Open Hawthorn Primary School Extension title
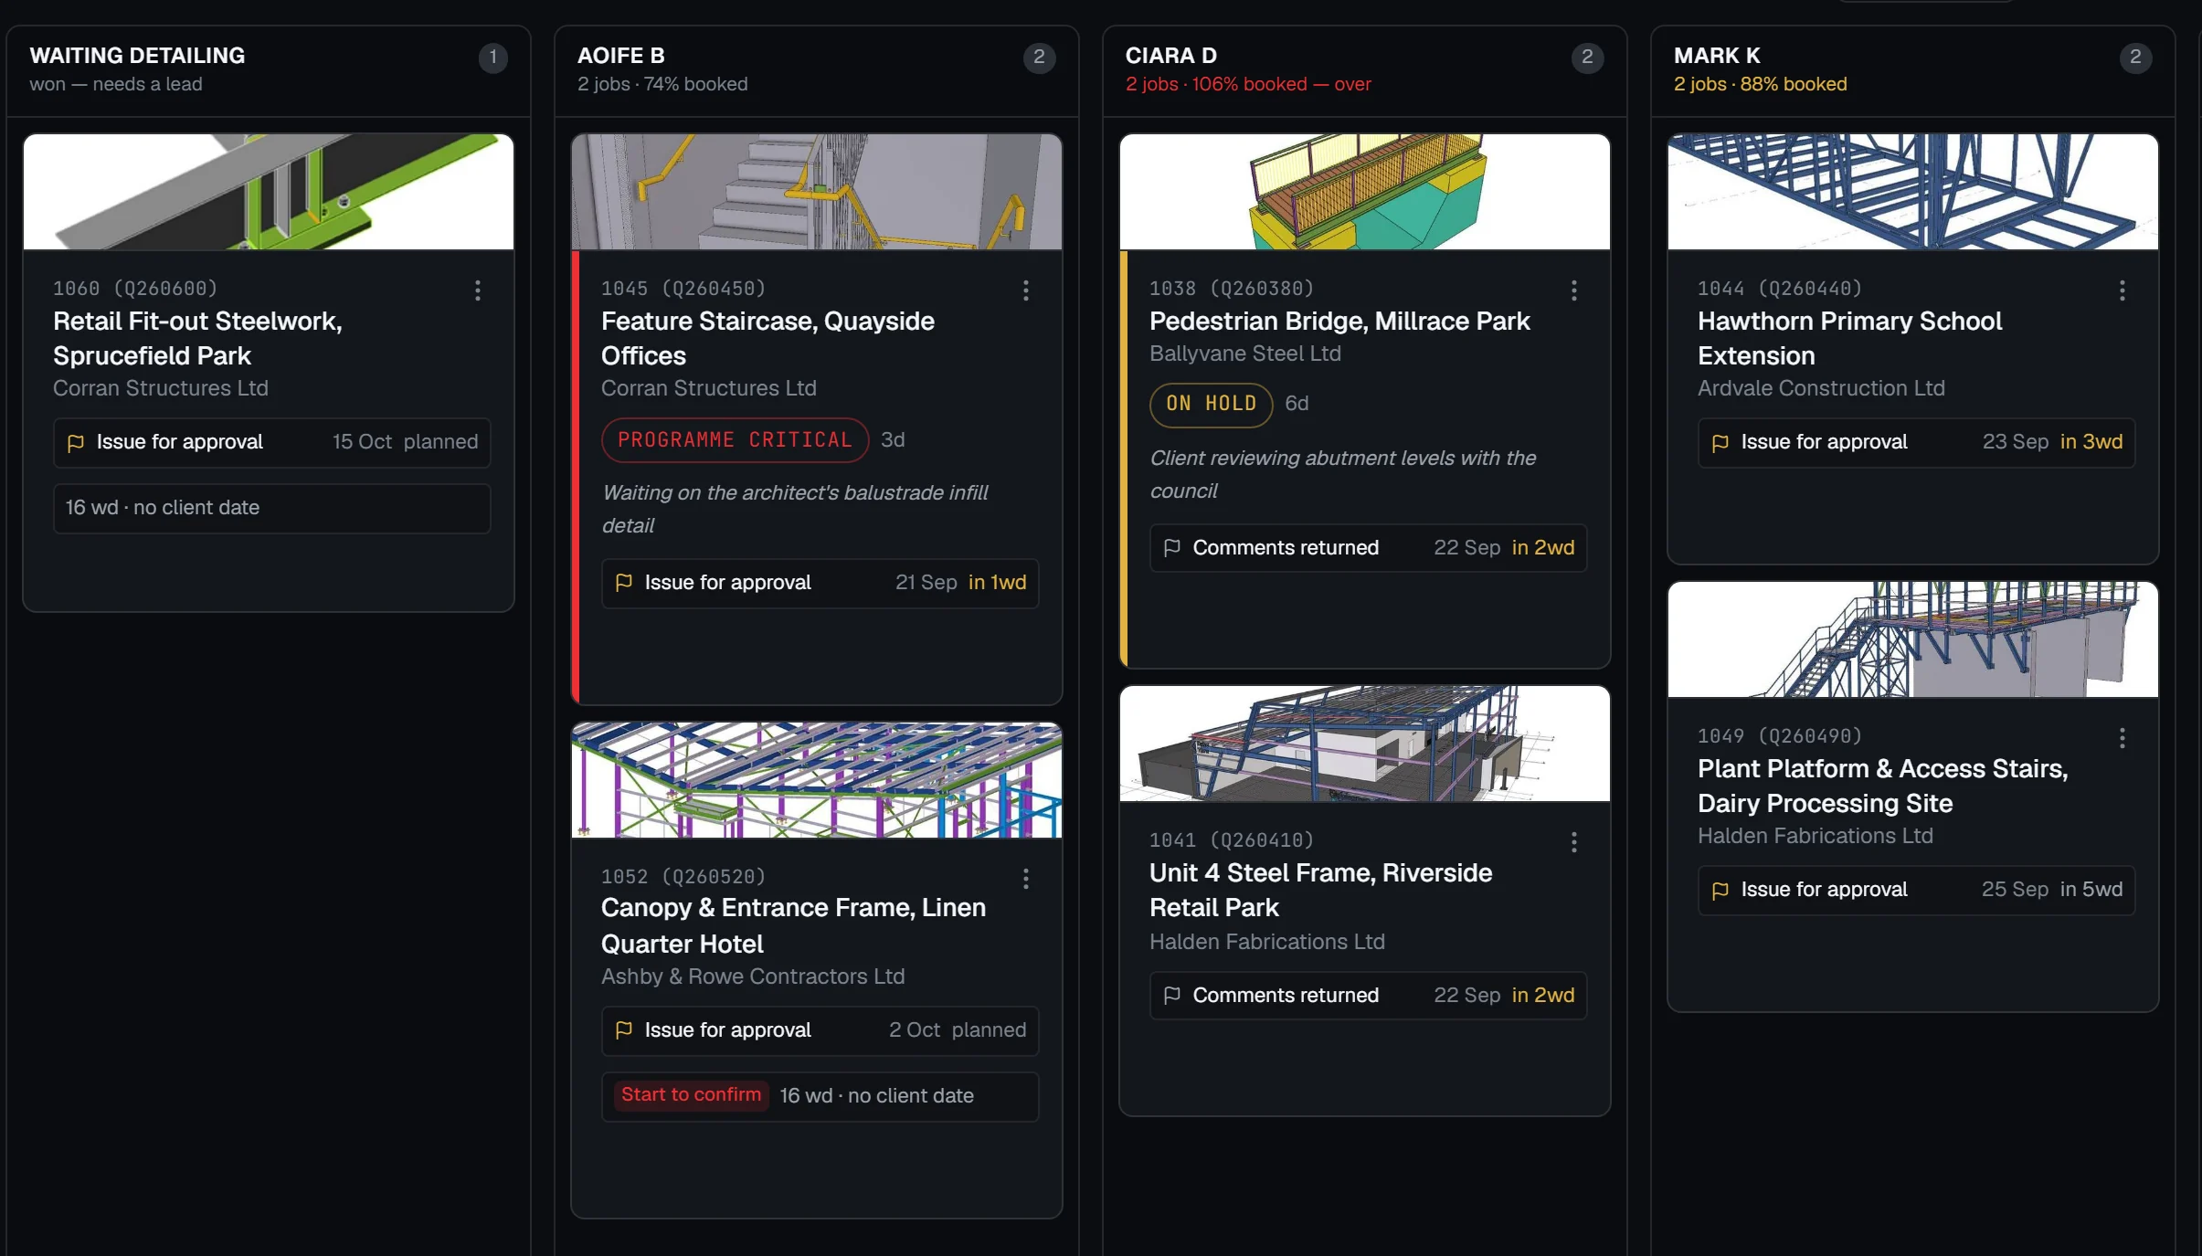The image size is (2202, 1256). click(1849, 338)
